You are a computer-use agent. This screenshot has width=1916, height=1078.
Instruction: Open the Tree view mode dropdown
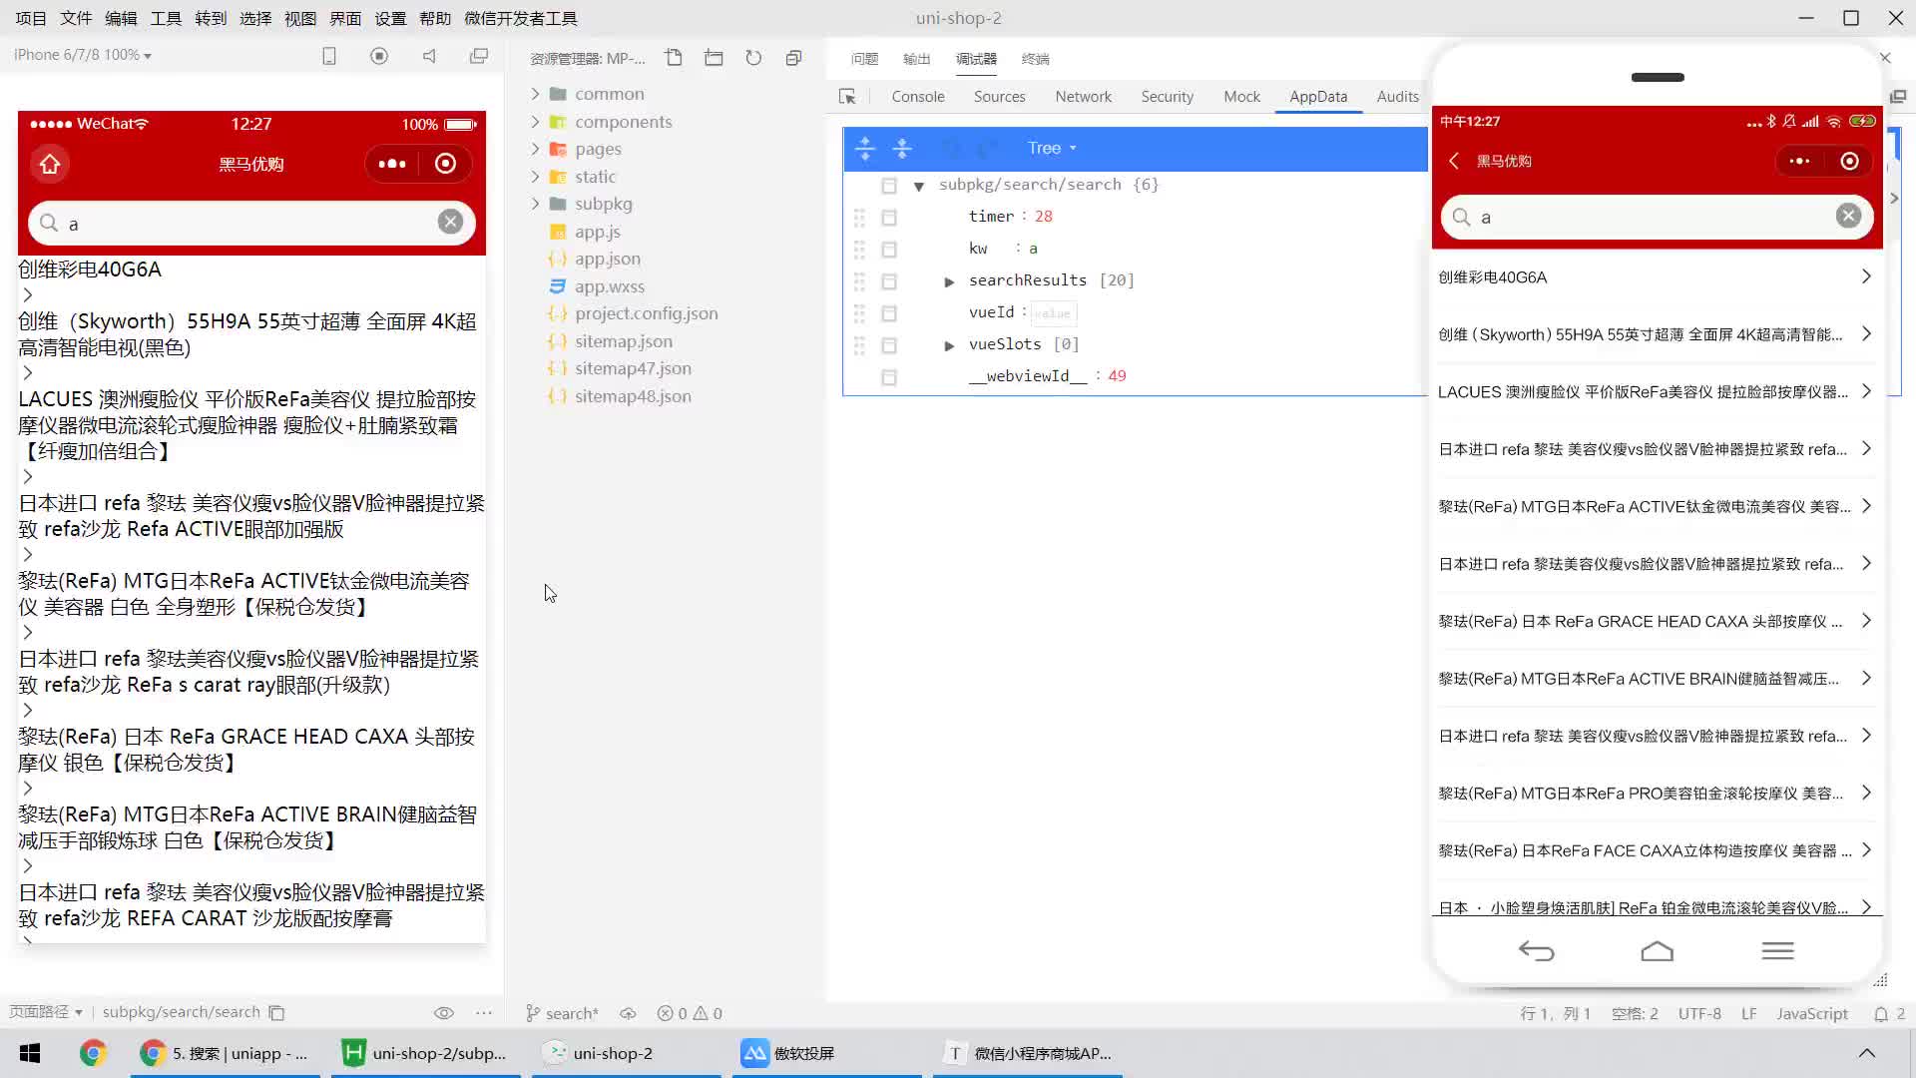1052,148
